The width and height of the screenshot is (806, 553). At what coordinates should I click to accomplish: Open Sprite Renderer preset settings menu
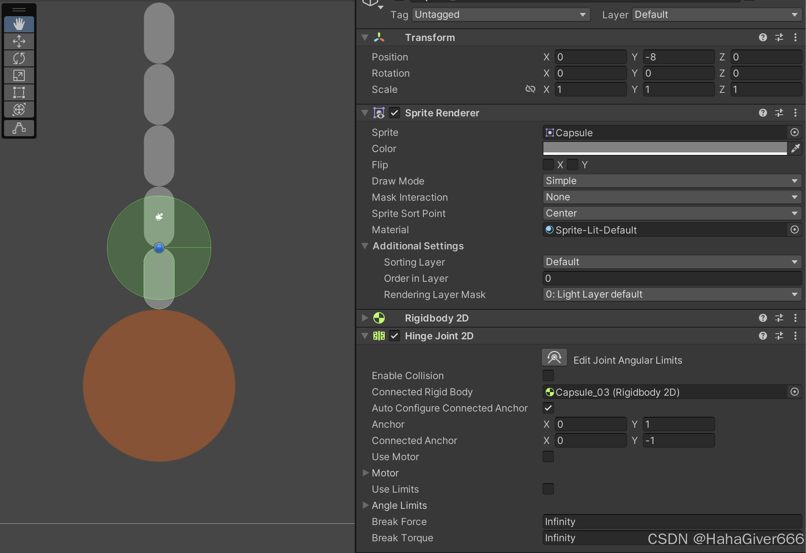click(x=779, y=113)
